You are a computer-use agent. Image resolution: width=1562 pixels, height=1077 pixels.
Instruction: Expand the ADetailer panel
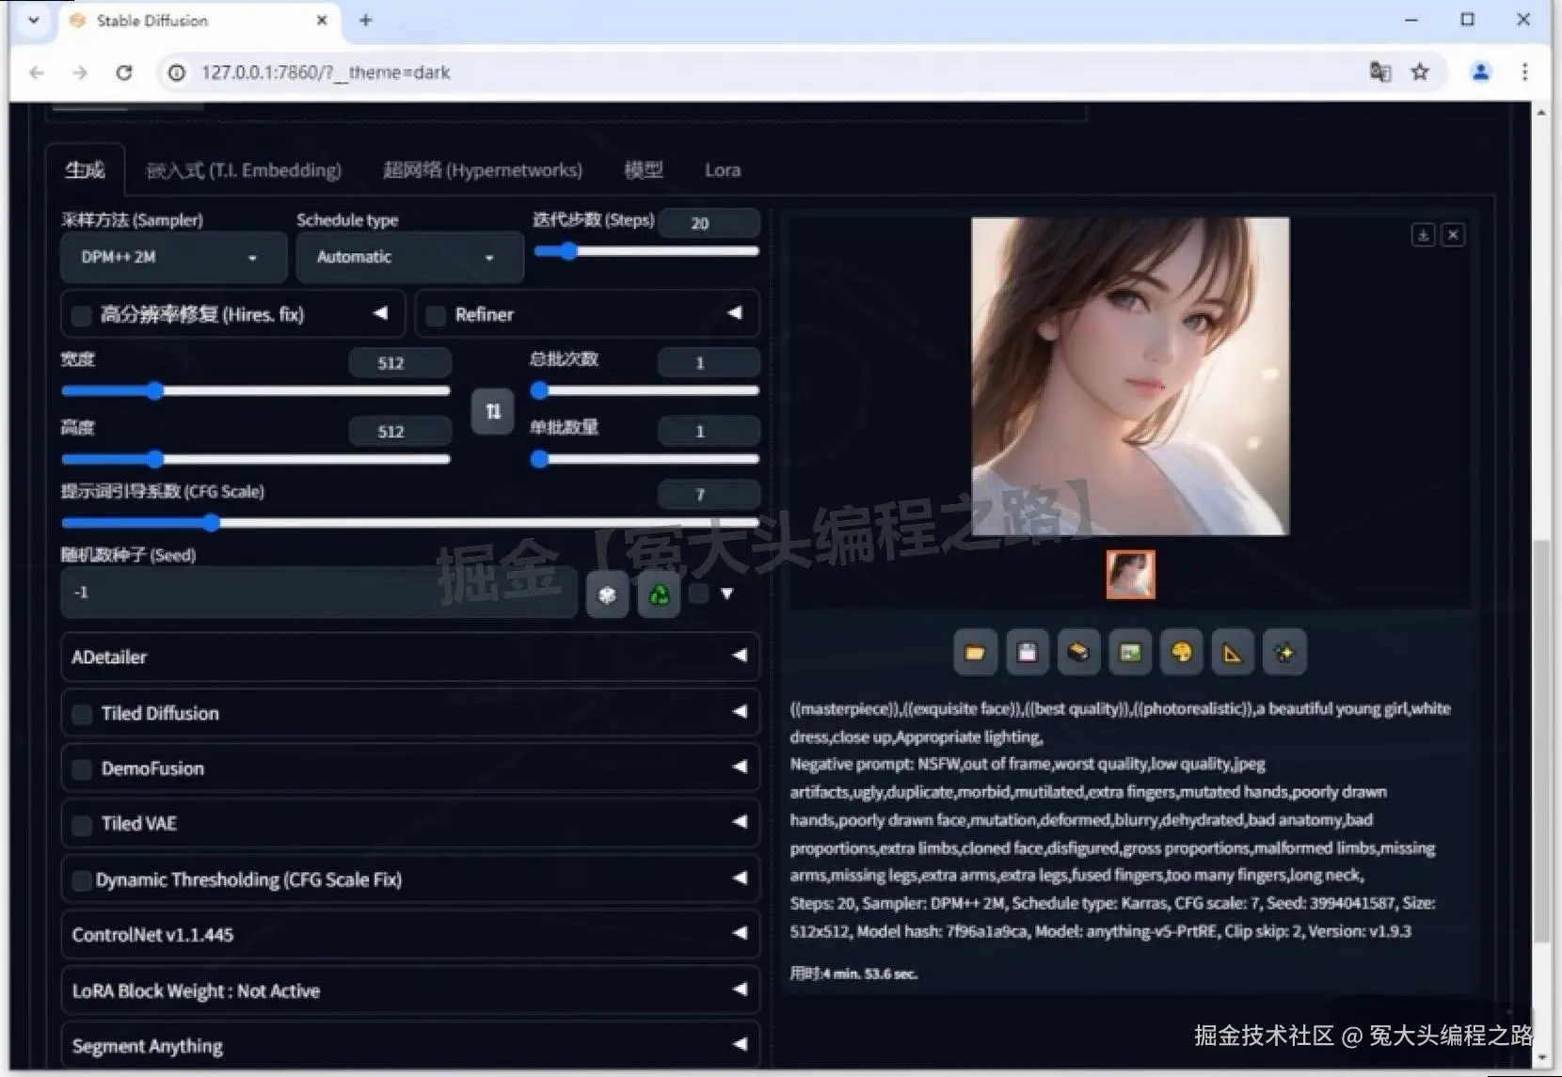[410, 657]
